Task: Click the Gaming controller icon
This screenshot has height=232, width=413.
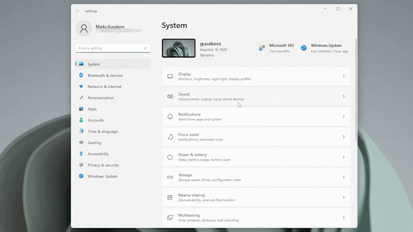Action: pyautogui.click(x=81, y=143)
